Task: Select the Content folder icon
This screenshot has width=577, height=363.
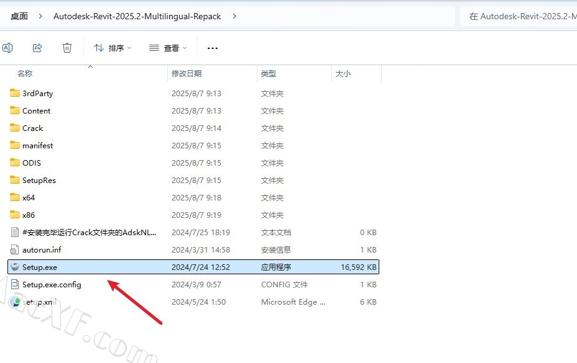Action: pos(15,110)
